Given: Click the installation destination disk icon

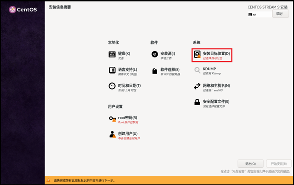Looking at the screenshot, I should pyautogui.click(x=197, y=54).
